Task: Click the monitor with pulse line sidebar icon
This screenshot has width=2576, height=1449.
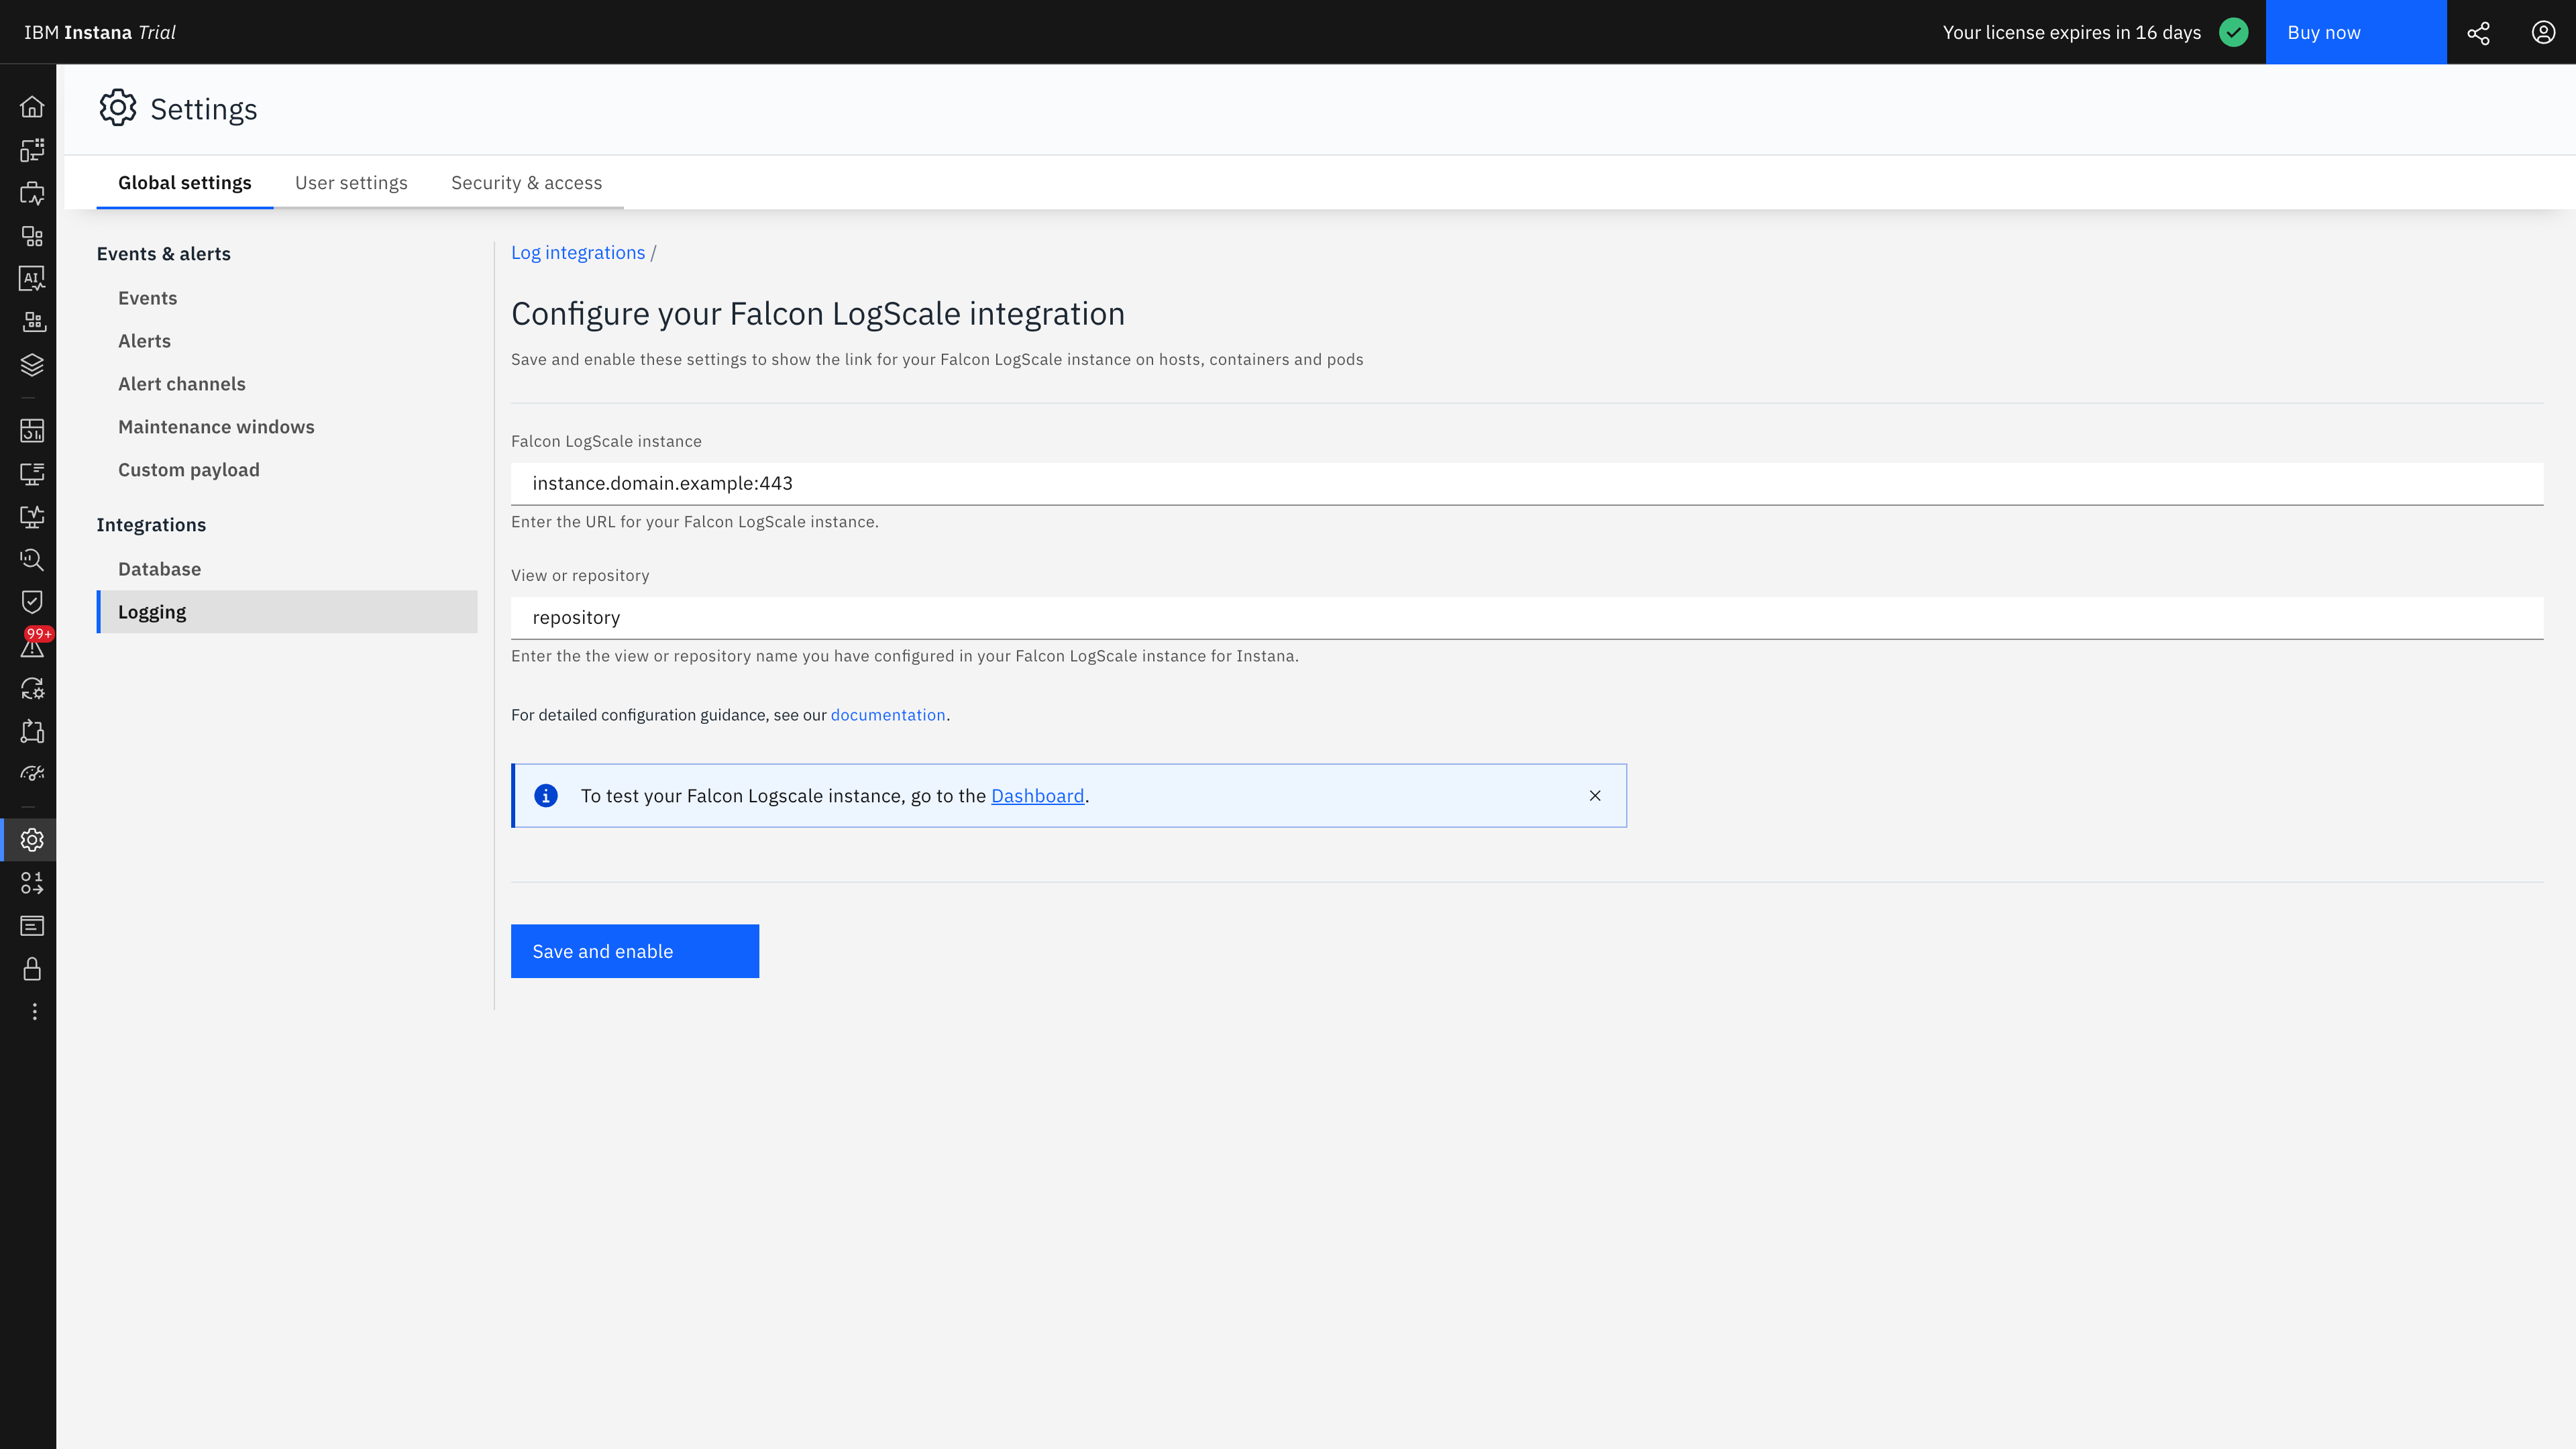Action: tap(32, 517)
